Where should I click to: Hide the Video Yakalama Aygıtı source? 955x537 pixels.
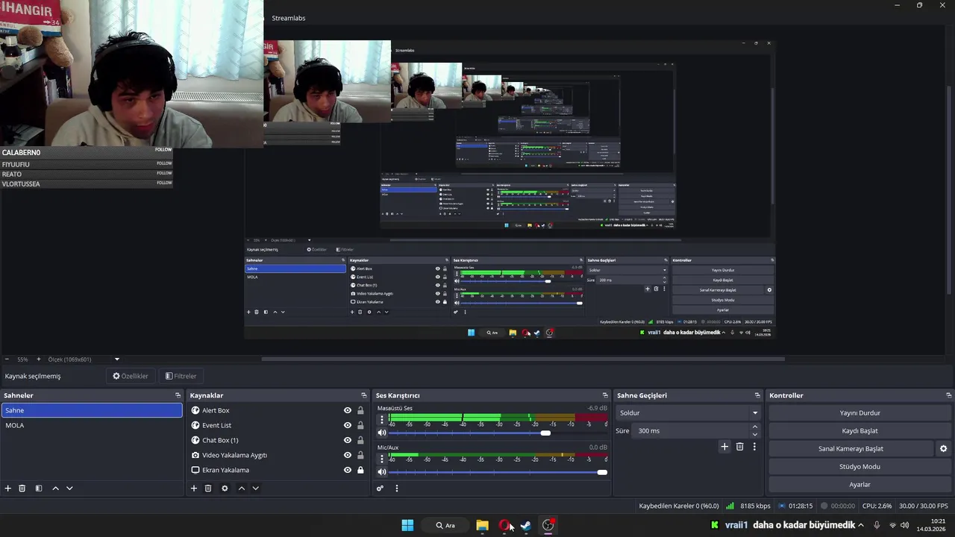point(348,455)
